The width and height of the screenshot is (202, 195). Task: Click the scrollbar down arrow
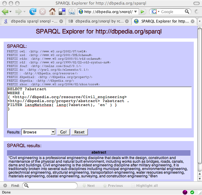200,179
